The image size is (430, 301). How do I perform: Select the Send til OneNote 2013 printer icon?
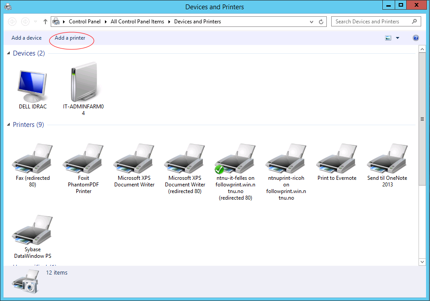(x=387, y=159)
